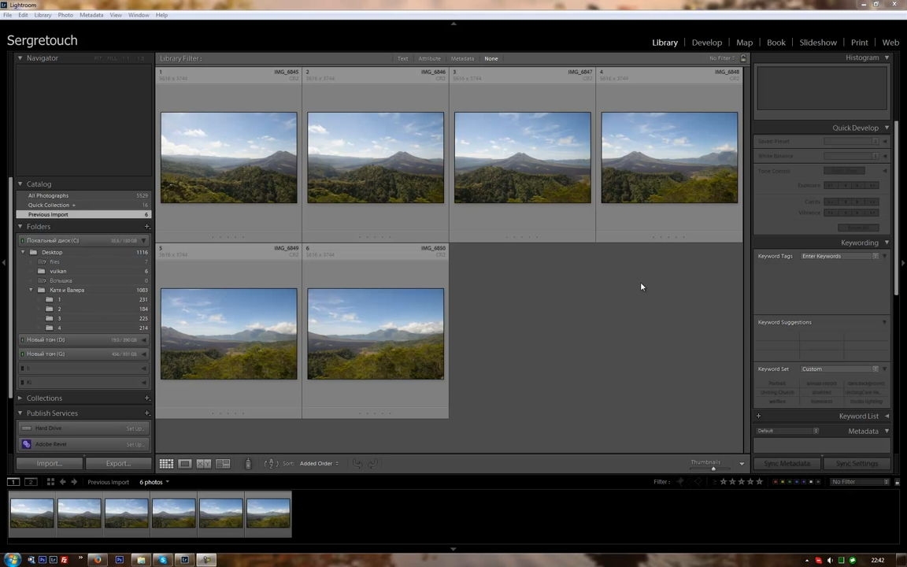Click the Sync Metadata button
The height and width of the screenshot is (567, 907).
pos(786,463)
